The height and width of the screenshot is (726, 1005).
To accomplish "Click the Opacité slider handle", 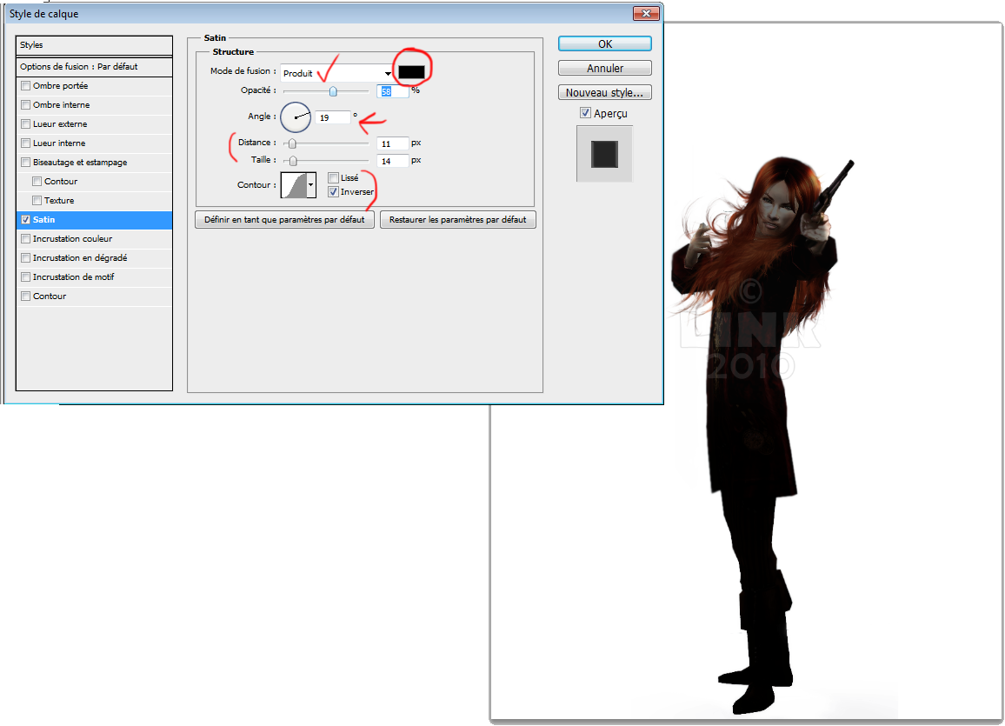I will point(333,90).
